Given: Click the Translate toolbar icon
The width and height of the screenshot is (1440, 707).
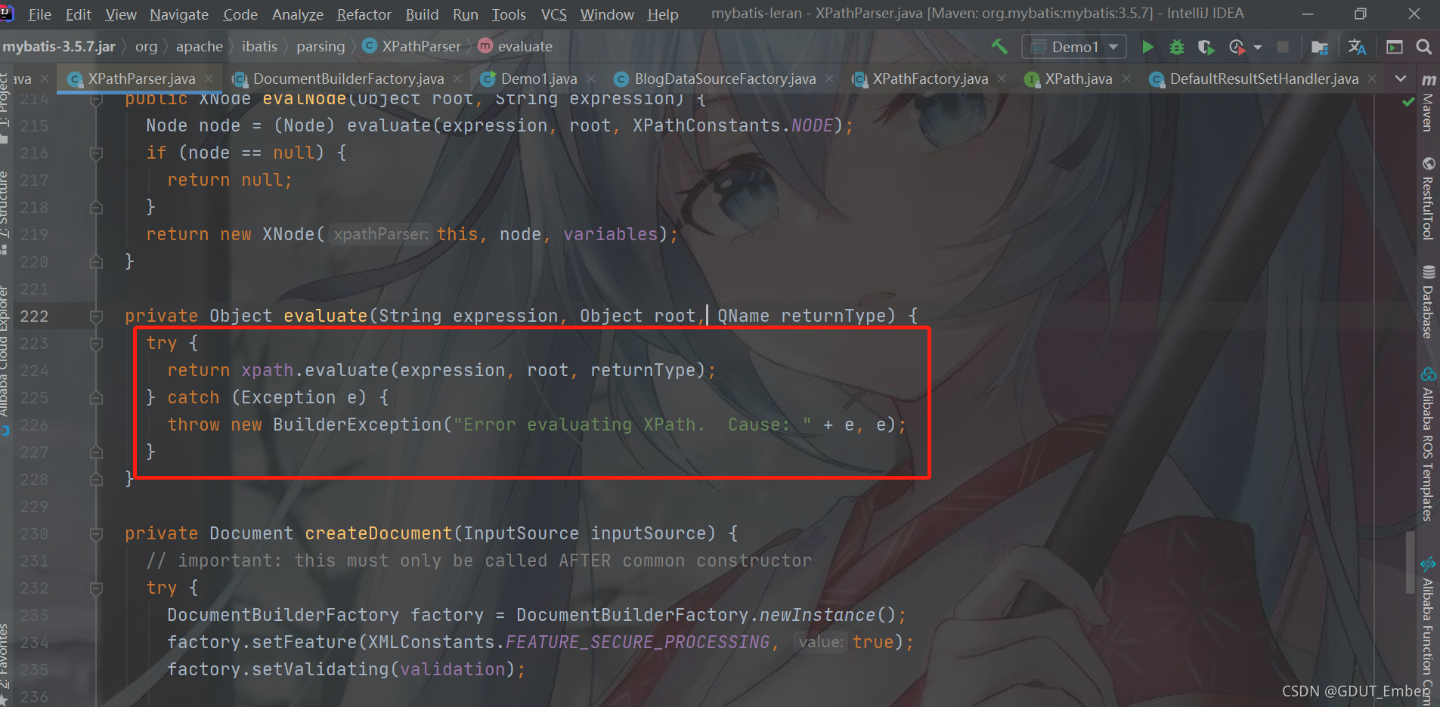Looking at the screenshot, I should point(1357,47).
